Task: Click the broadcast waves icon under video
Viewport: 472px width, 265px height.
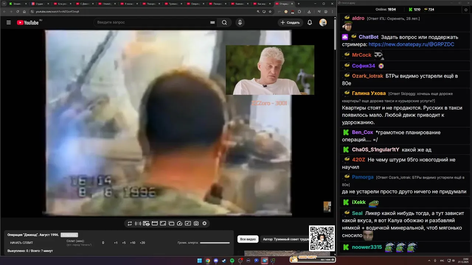Action: tap(138, 223)
